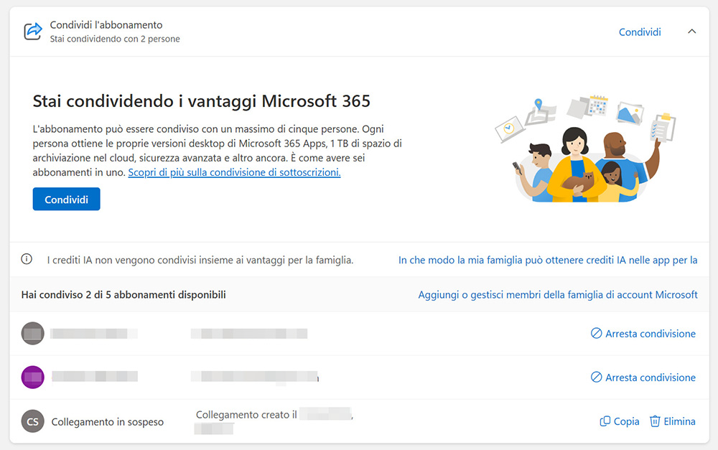Image resolution: width=718 pixels, height=450 pixels.
Task: Click the trash icon beside Elimina
Action: [x=656, y=421]
